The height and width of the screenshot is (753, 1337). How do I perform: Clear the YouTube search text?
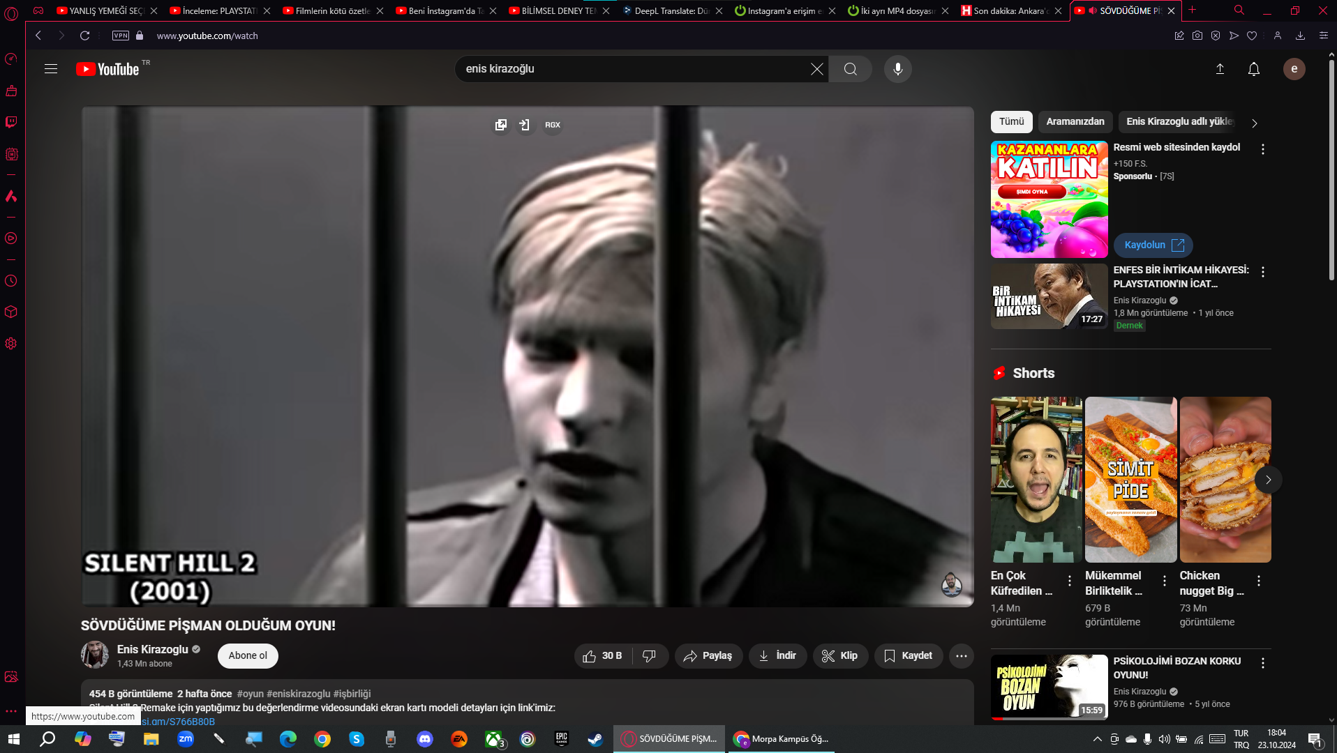point(816,69)
